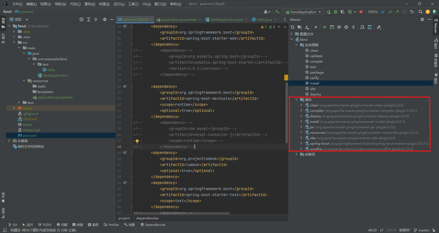
Task: Stop the running FansiApplication
Action: tap(361, 12)
